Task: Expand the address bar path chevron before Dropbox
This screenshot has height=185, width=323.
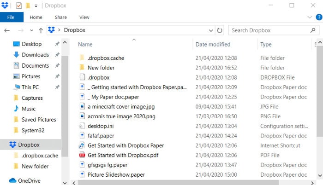Action: coord(59,30)
